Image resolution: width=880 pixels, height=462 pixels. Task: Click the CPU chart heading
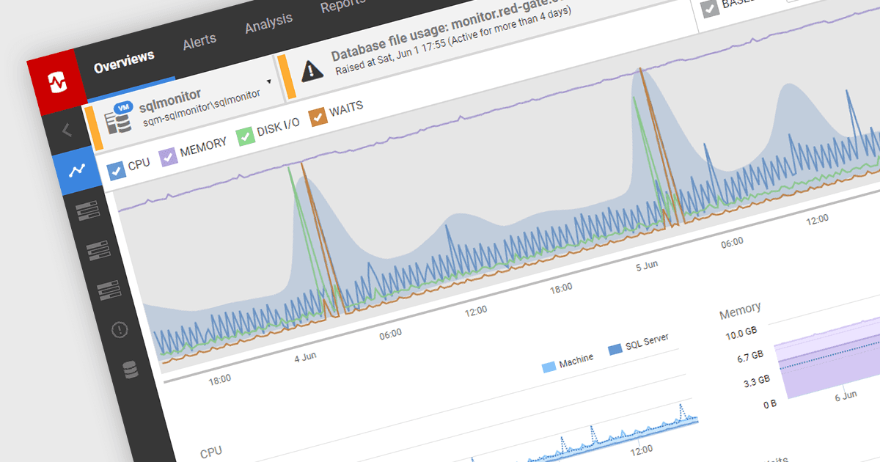pos(211,452)
